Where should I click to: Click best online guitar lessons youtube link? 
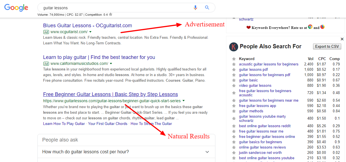point(267,158)
